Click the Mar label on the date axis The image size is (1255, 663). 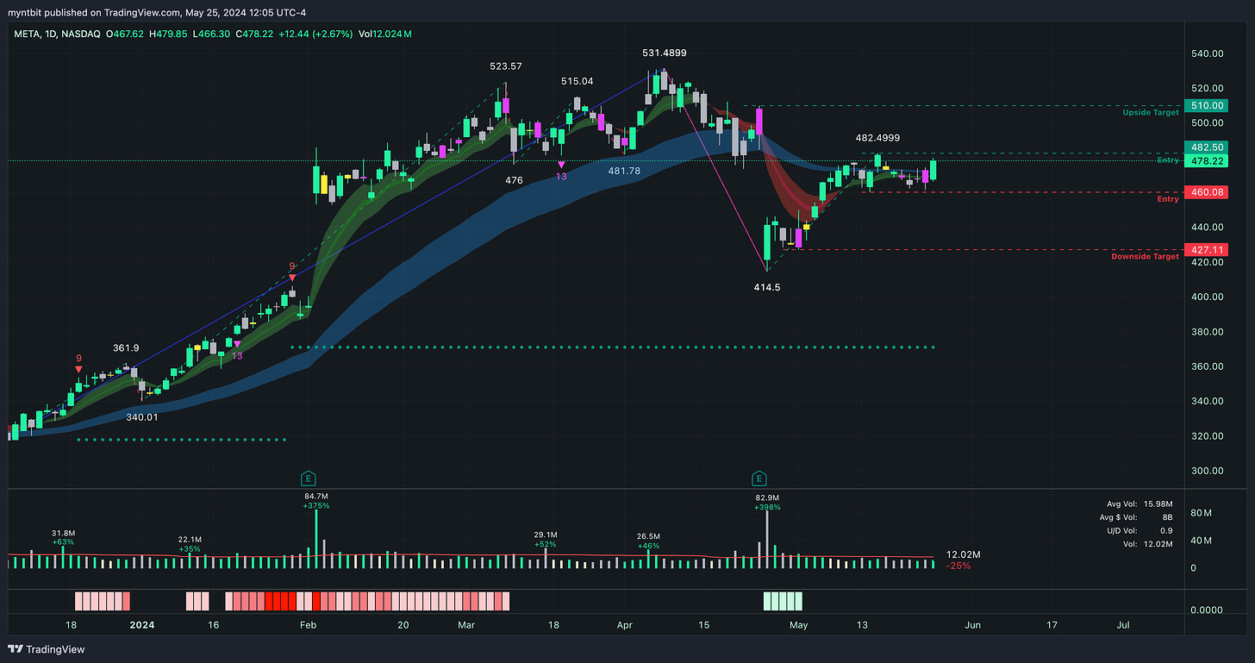pyautogui.click(x=466, y=624)
